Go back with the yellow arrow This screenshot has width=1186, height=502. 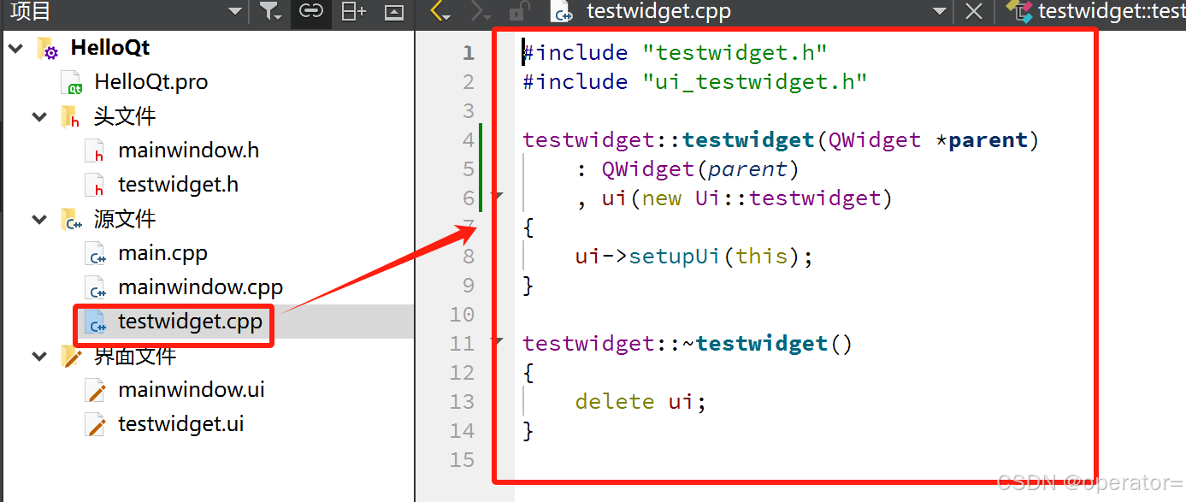440,11
